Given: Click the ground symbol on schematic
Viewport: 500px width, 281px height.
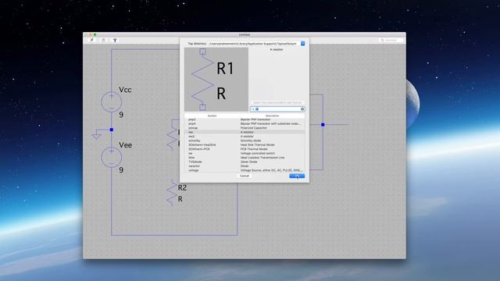Looking at the screenshot, I should coord(96,137).
